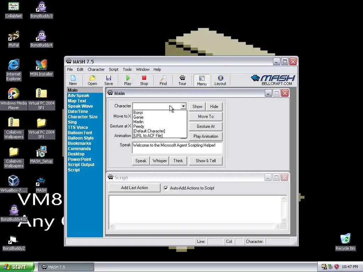Image resolution: width=363 pixels, height=272 pixels.
Task: Select the MyPal desktop shortcut
Action: coord(14,39)
